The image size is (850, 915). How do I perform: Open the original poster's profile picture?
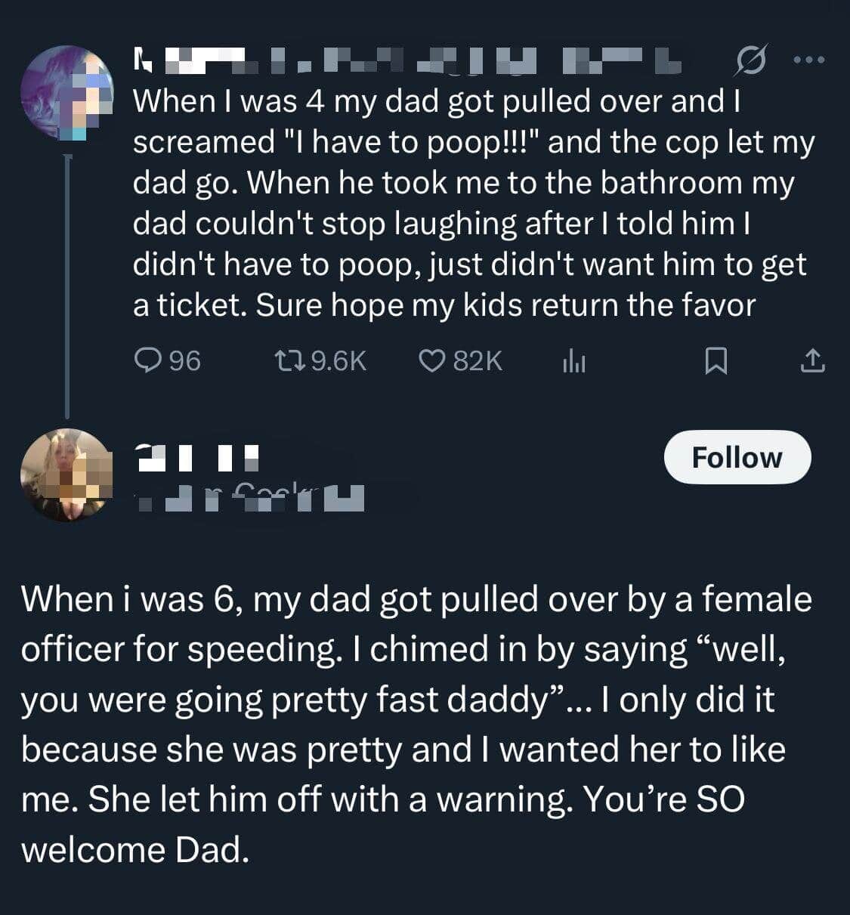click(66, 91)
